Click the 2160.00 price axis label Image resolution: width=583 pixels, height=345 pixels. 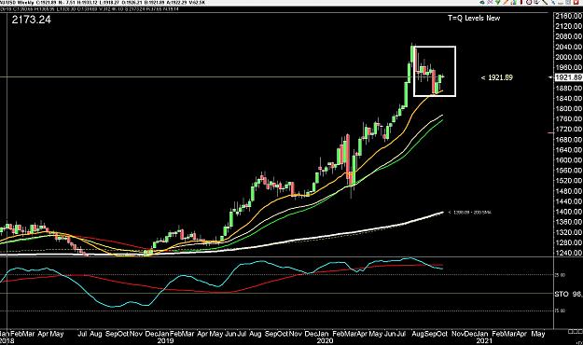(x=568, y=16)
